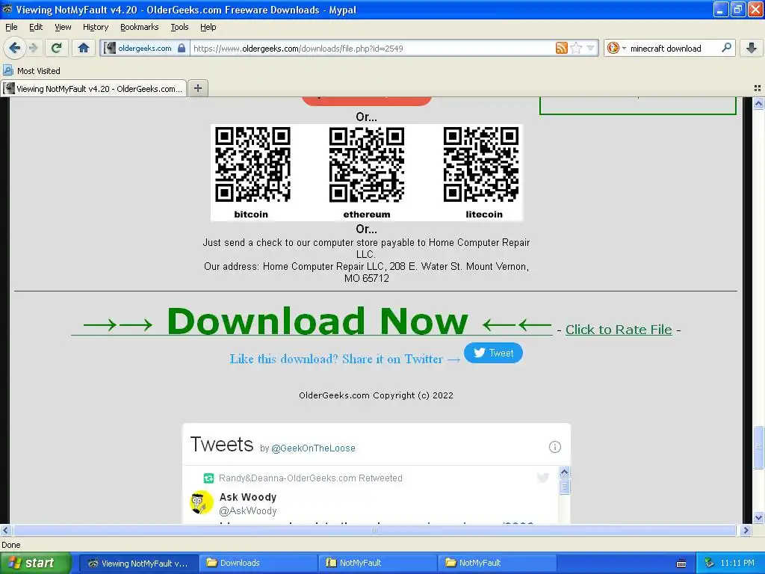This screenshot has width=765, height=574.
Task: Open the File menu
Action: [11, 27]
